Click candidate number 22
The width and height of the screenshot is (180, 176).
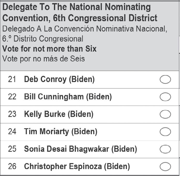coord(12,97)
